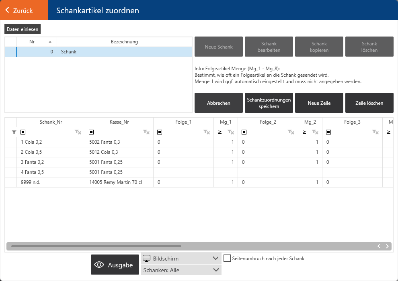Click the Bezeichnung column header
Screen dimensions: 398x281
[x=124, y=42]
